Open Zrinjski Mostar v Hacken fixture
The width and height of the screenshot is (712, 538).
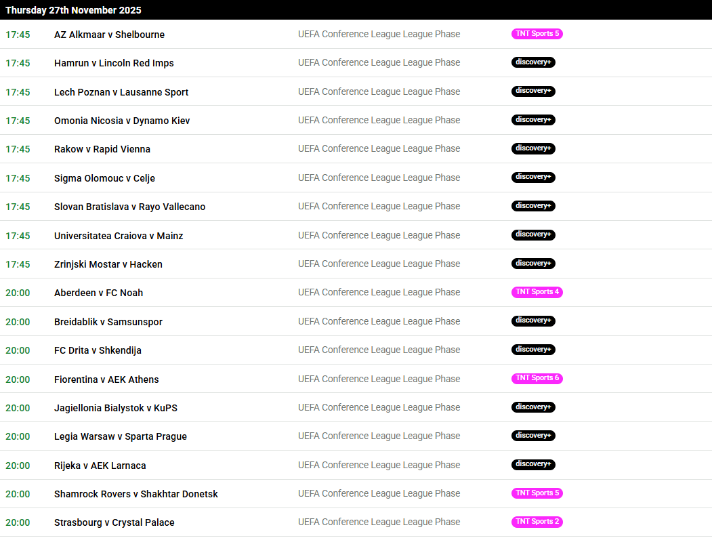108,265
